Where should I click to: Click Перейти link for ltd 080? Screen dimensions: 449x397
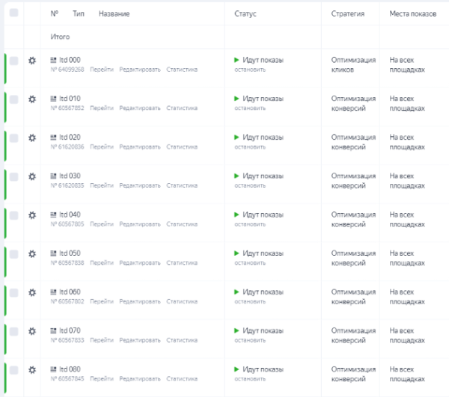click(x=102, y=378)
